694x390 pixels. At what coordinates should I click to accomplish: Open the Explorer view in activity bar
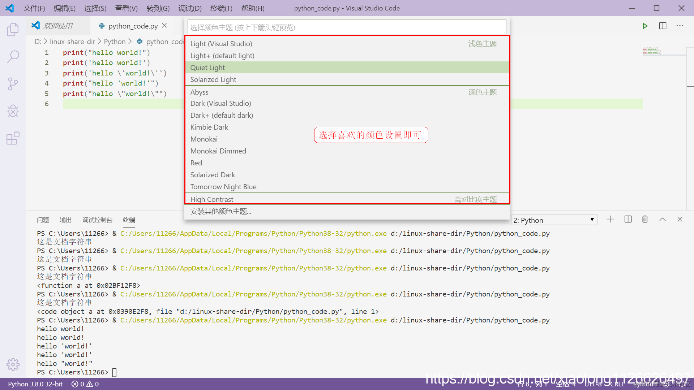click(x=13, y=30)
